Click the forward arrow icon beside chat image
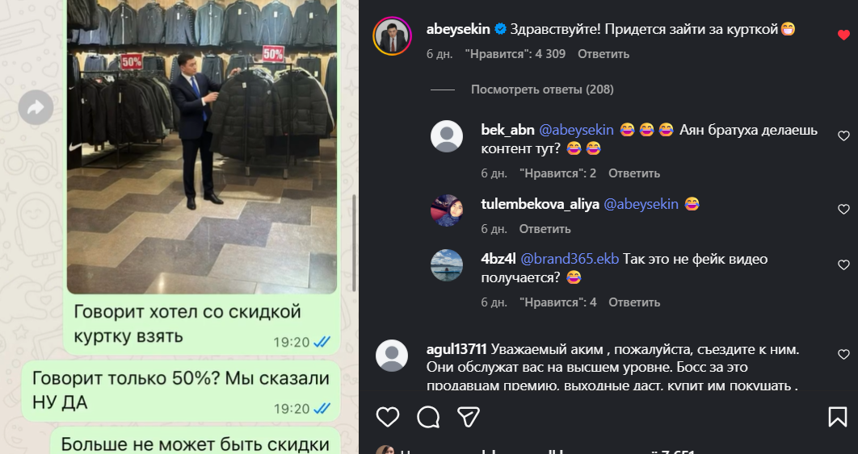This screenshot has width=858, height=454. (x=36, y=107)
